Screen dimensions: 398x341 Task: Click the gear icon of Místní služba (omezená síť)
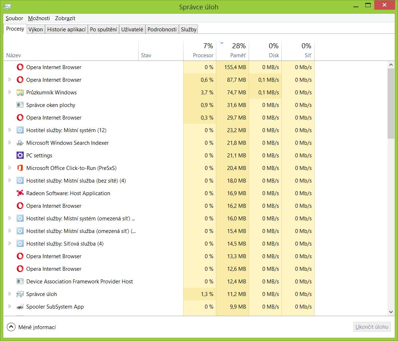click(x=20, y=231)
